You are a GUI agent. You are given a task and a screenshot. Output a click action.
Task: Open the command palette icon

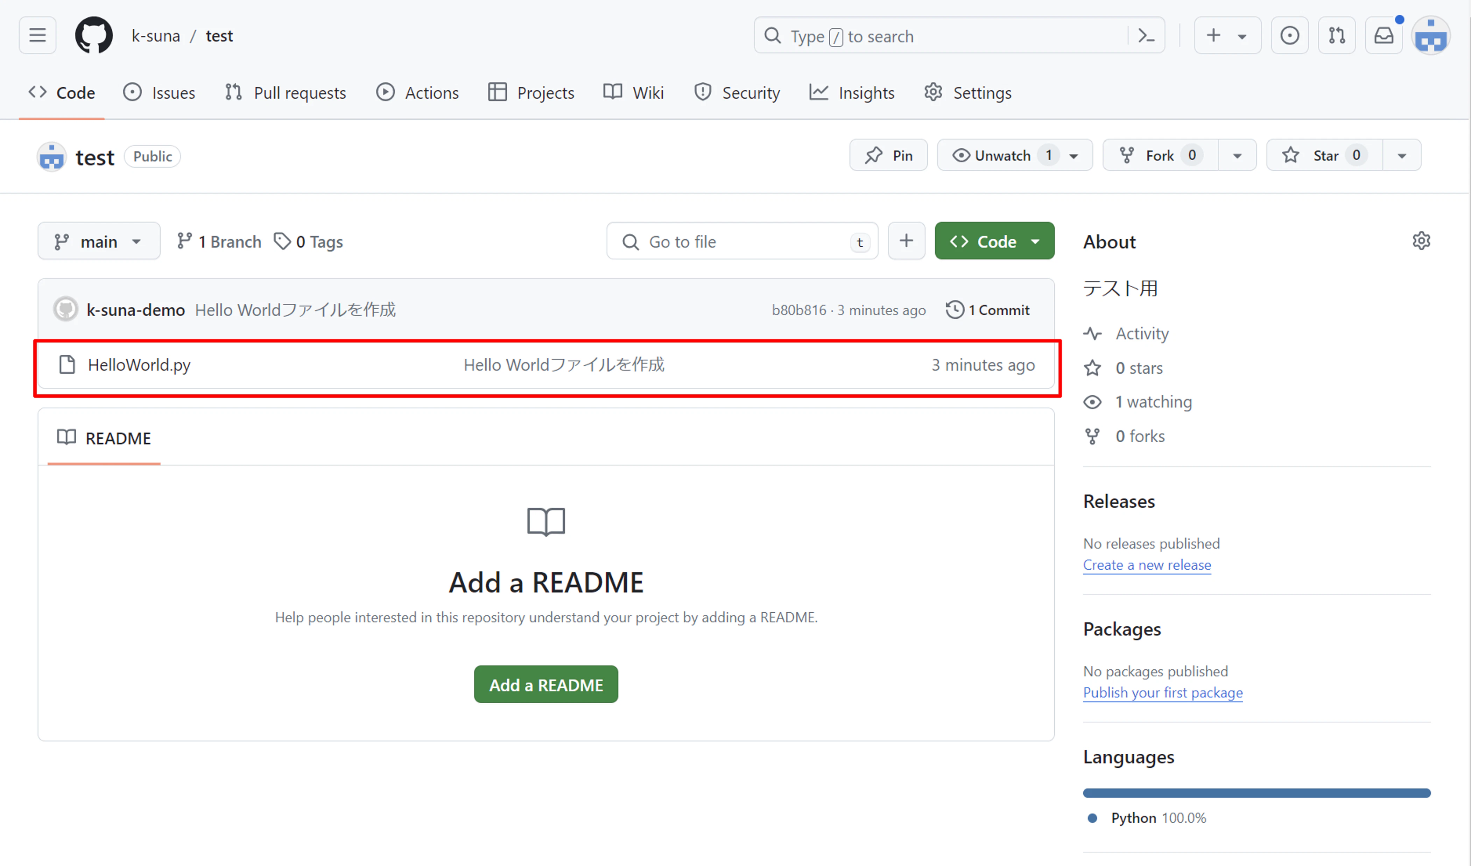[1146, 36]
